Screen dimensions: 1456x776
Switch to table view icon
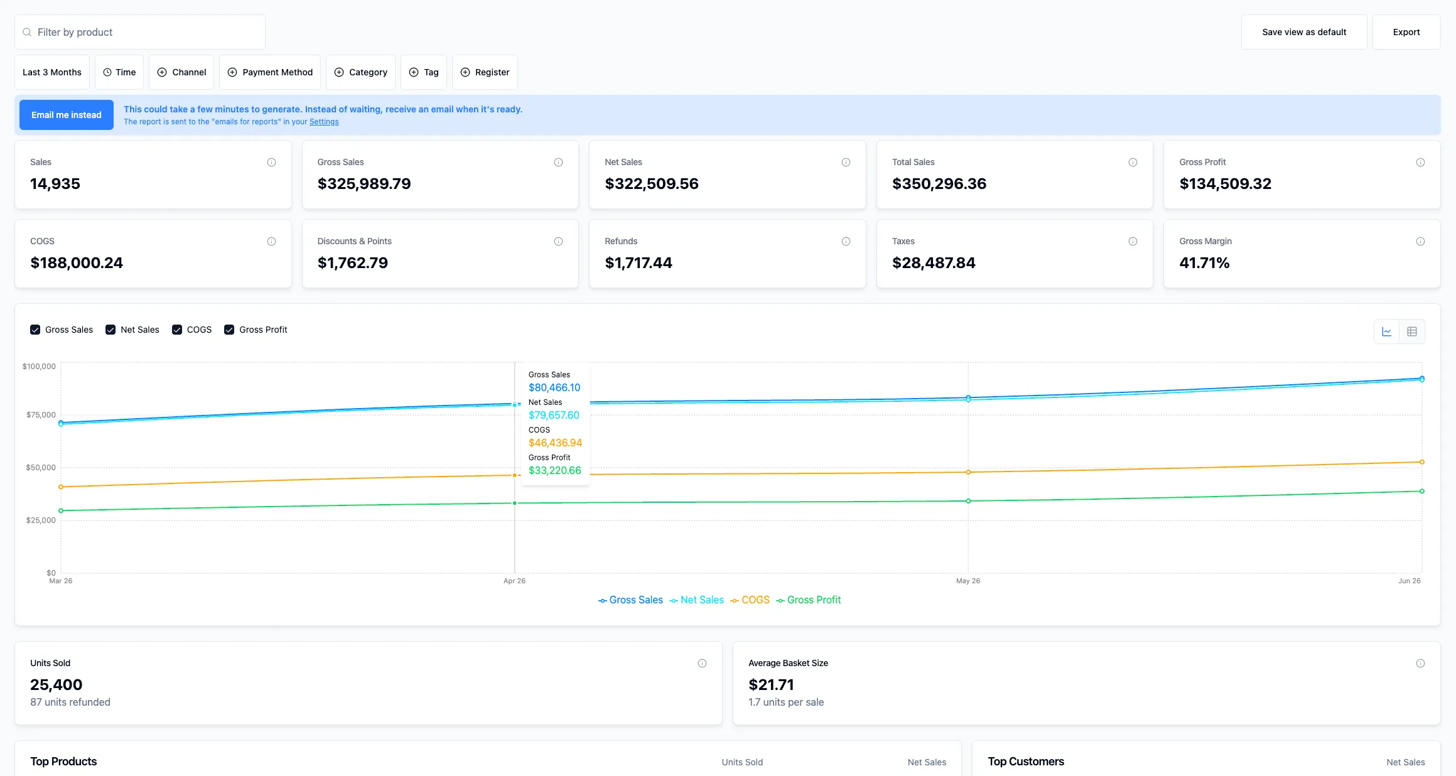[1412, 331]
